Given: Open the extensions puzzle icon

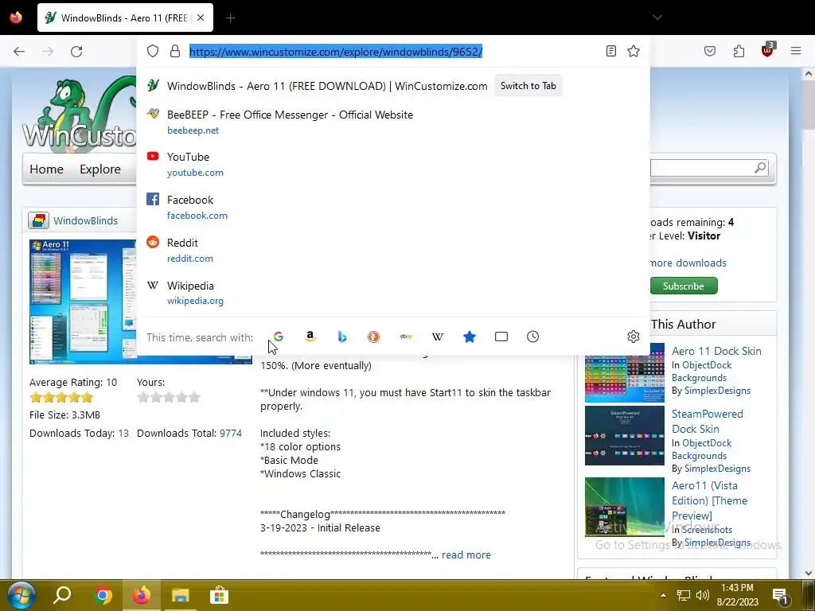Looking at the screenshot, I should tap(739, 51).
